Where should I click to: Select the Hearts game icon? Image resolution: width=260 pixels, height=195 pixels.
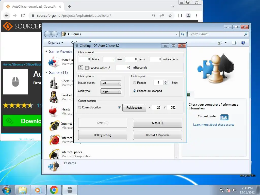[54, 111]
